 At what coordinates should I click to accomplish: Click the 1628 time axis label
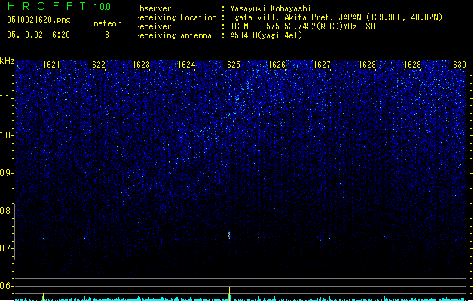[367, 65]
